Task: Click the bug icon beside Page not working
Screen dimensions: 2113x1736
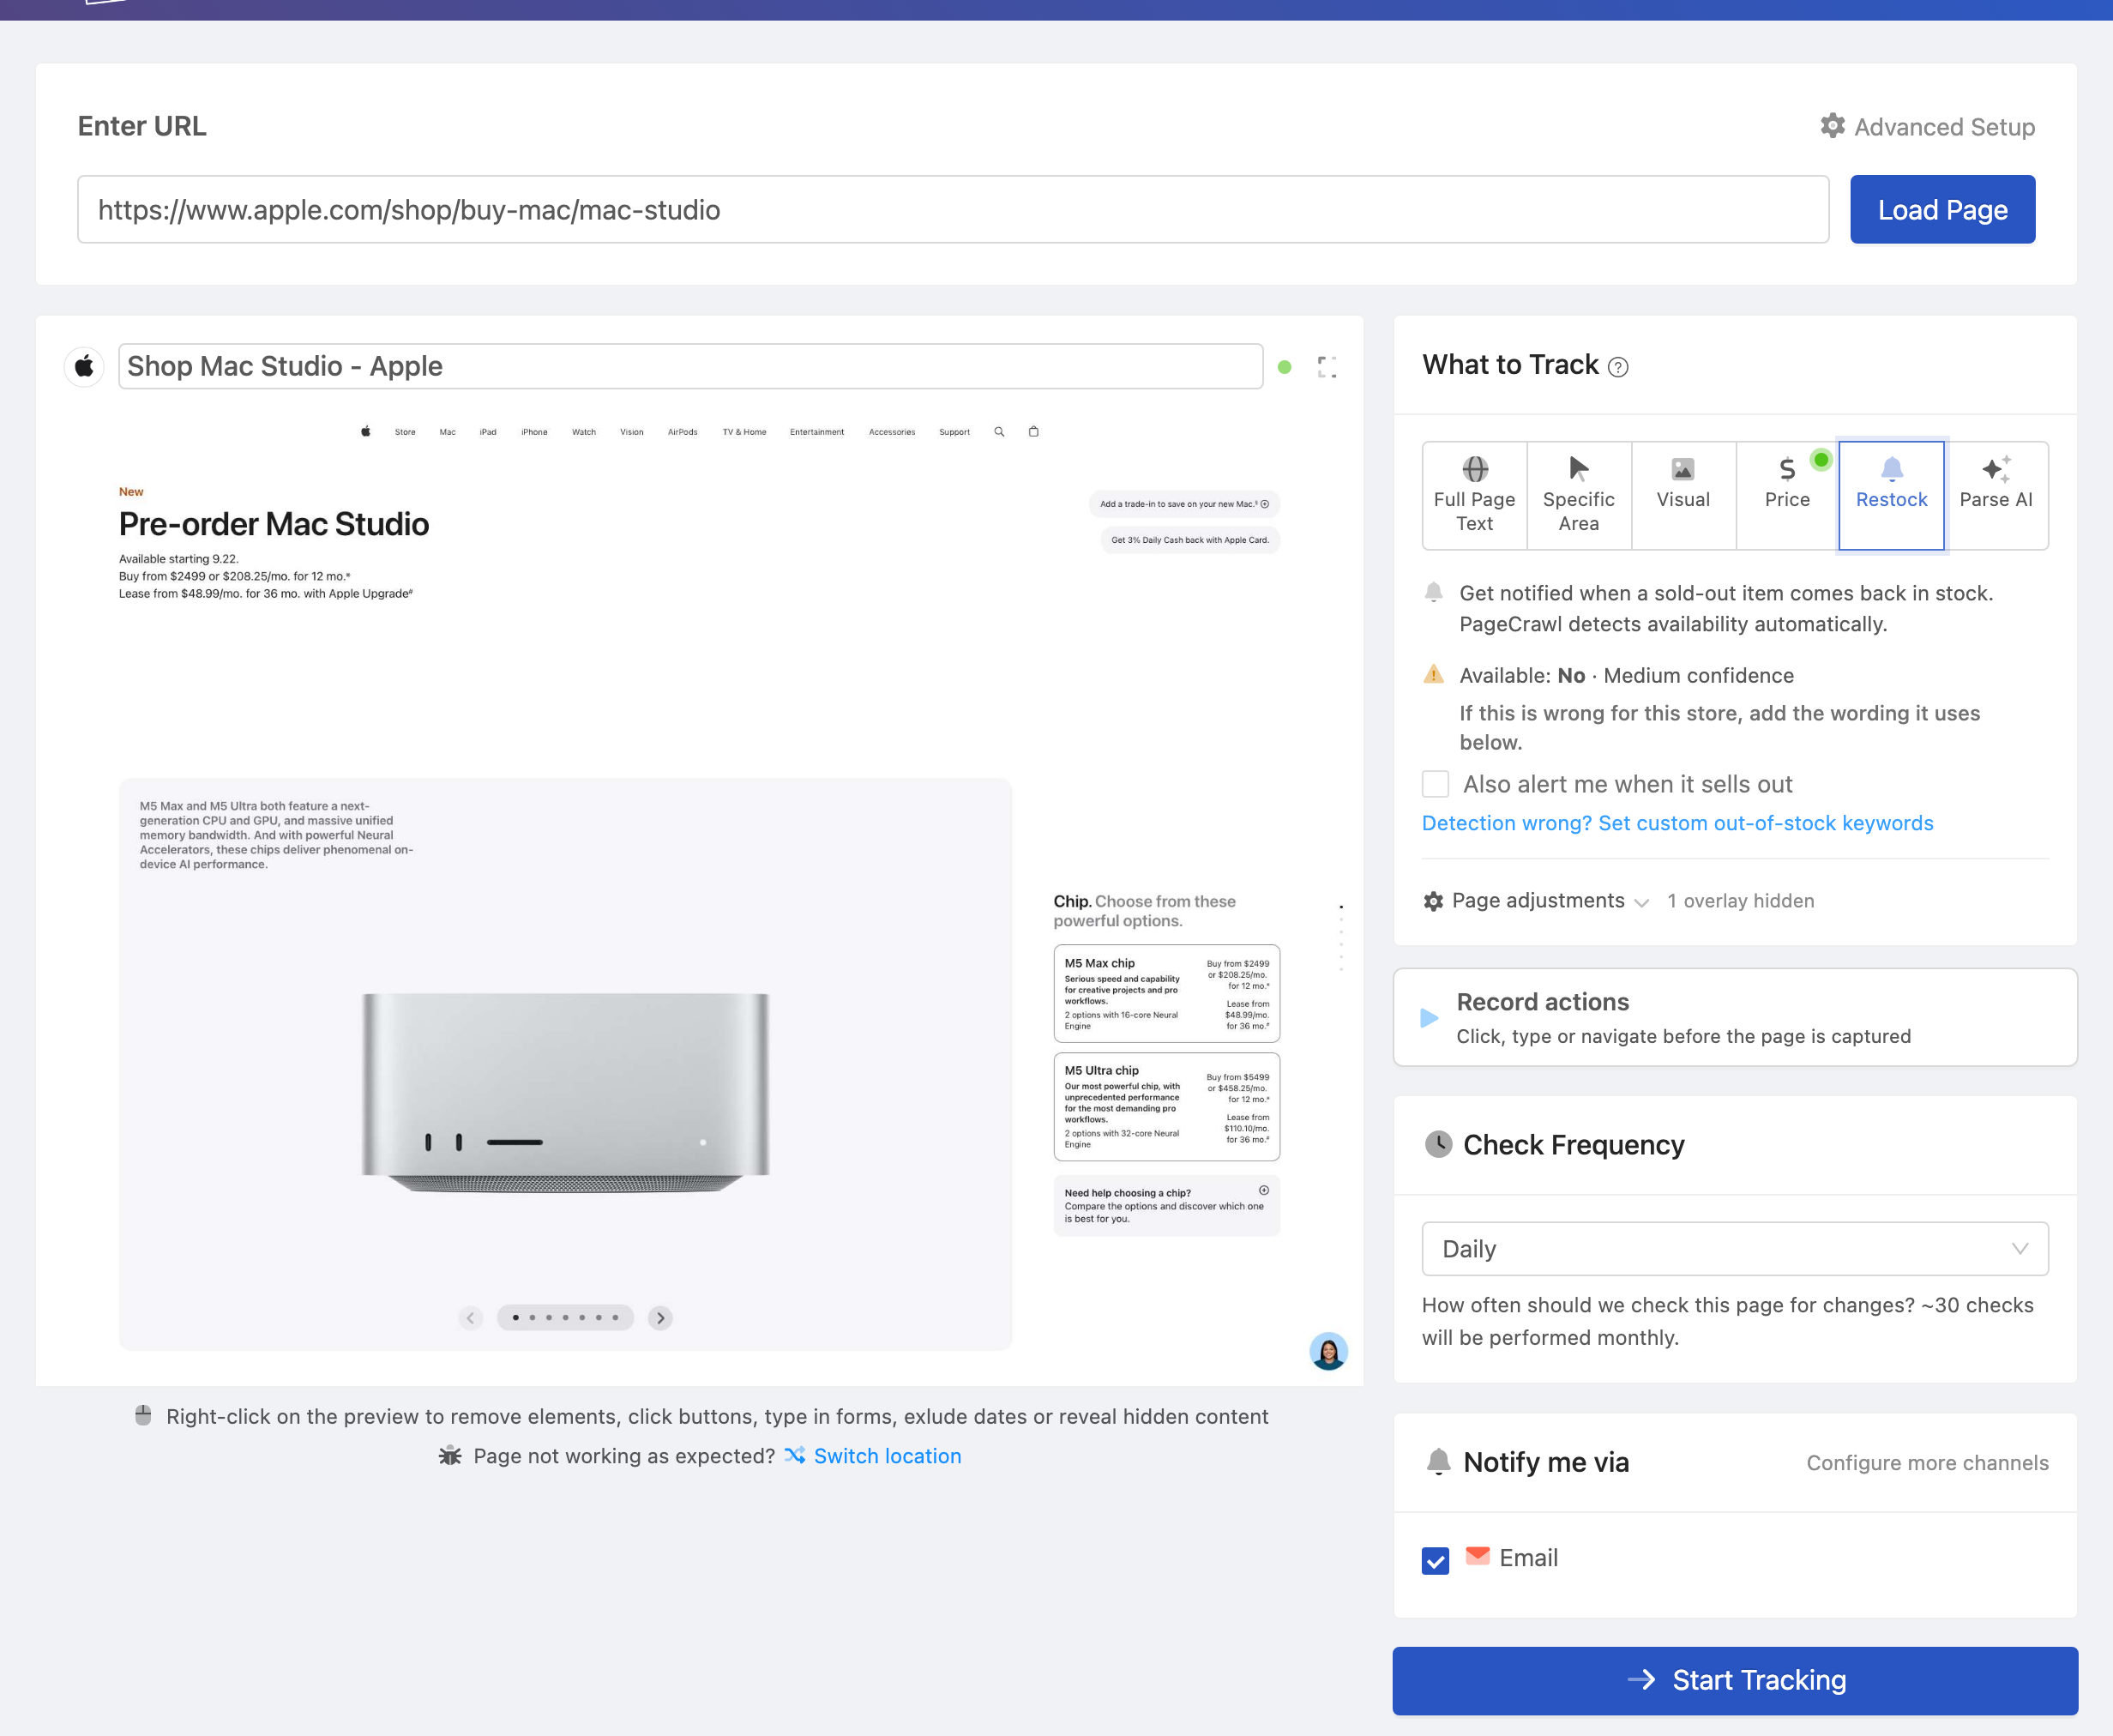Action: click(x=451, y=1455)
